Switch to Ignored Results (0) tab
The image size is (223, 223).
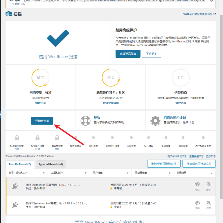pos(51,164)
